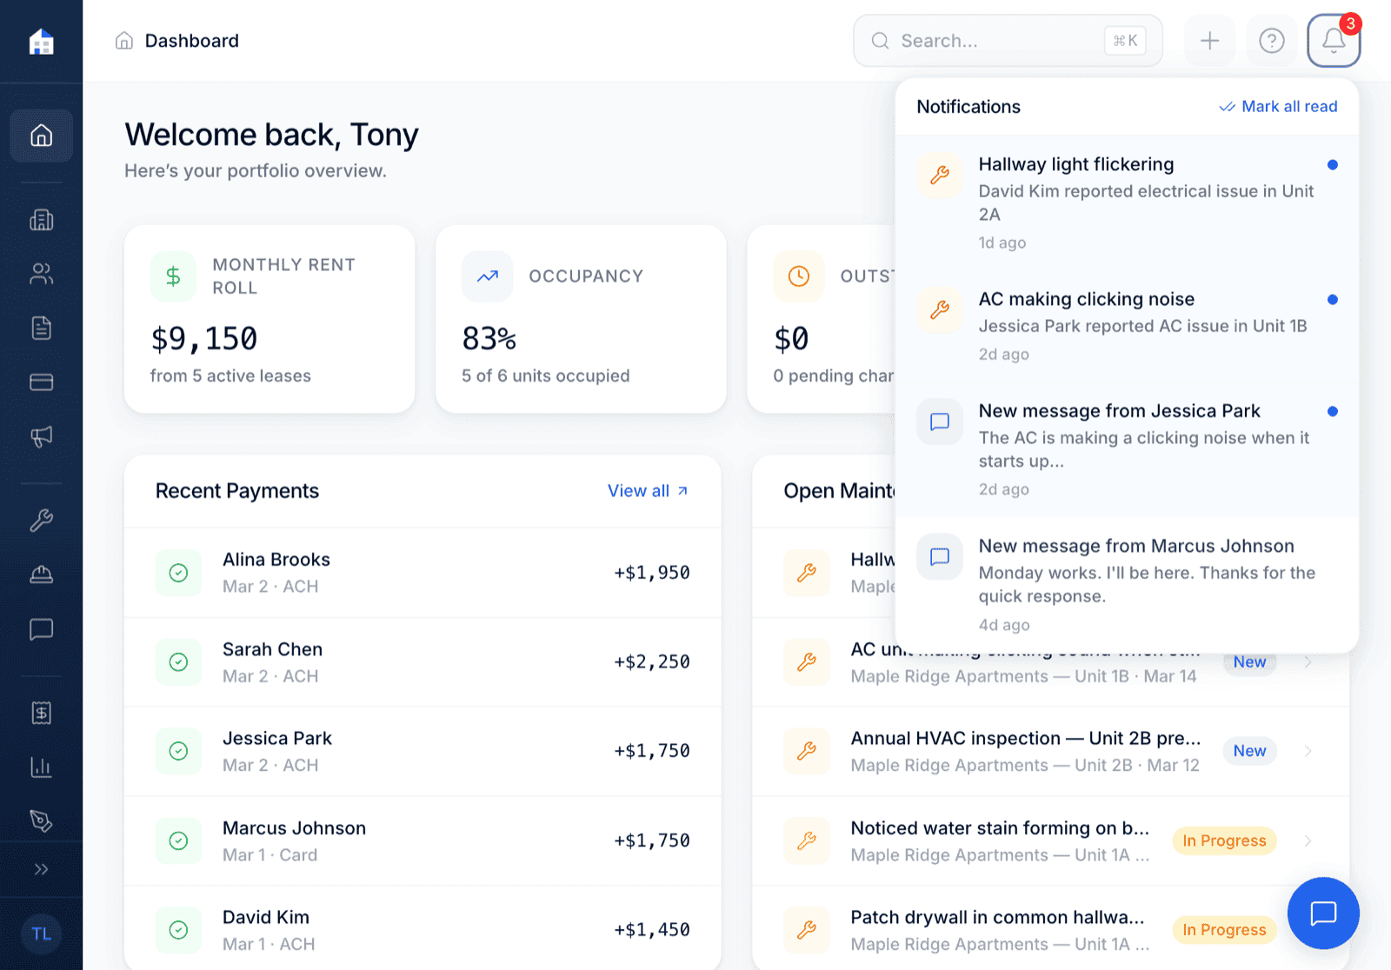Toggle unread dot on Hallway light flickering notification
1391x970 pixels.
[x=1333, y=164]
